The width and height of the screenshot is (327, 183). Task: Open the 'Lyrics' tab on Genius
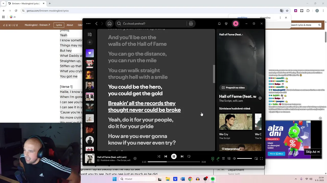(x=59, y=25)
